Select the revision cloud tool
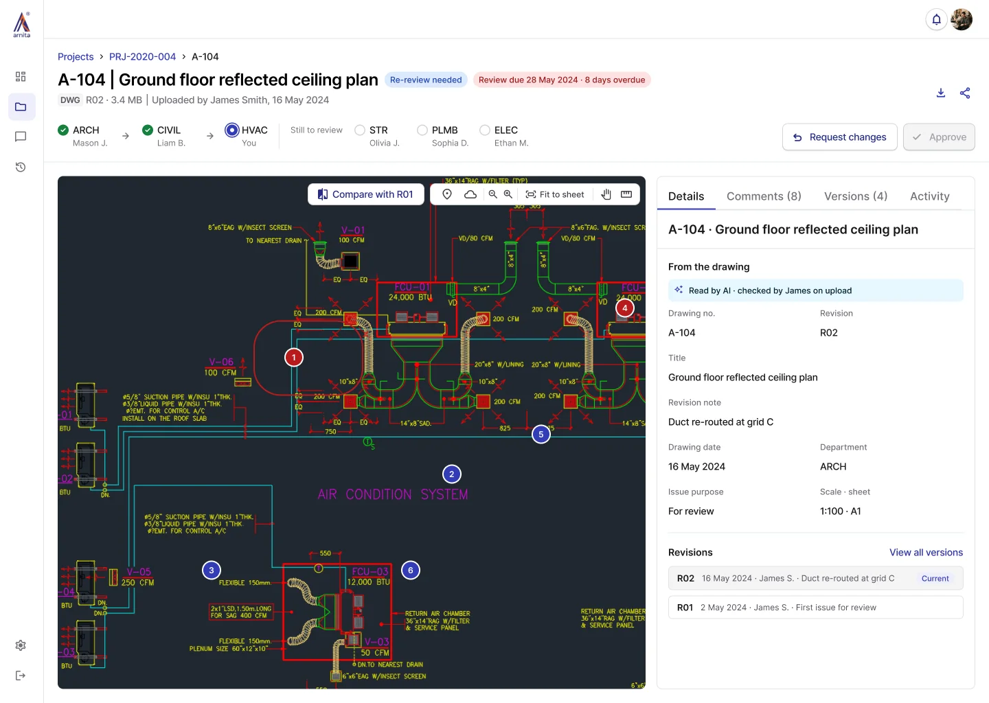 (470, 194)
